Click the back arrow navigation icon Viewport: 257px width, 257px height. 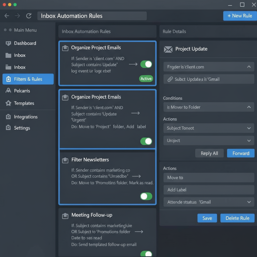click(x=7, y=16)
